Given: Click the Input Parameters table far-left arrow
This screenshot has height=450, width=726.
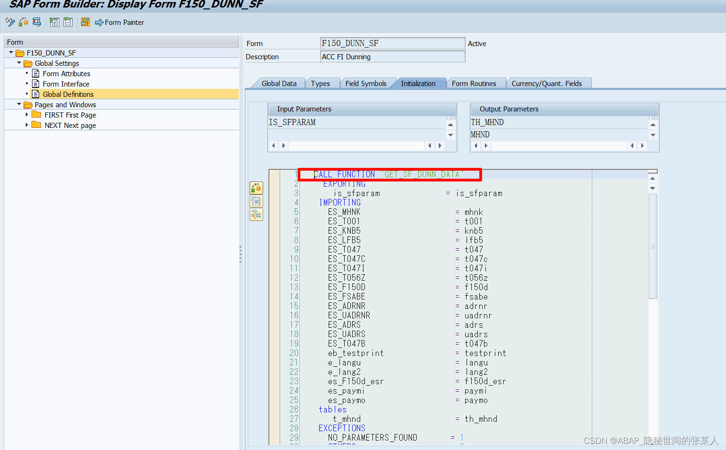Looking at the screenshot, I should 274,146.
